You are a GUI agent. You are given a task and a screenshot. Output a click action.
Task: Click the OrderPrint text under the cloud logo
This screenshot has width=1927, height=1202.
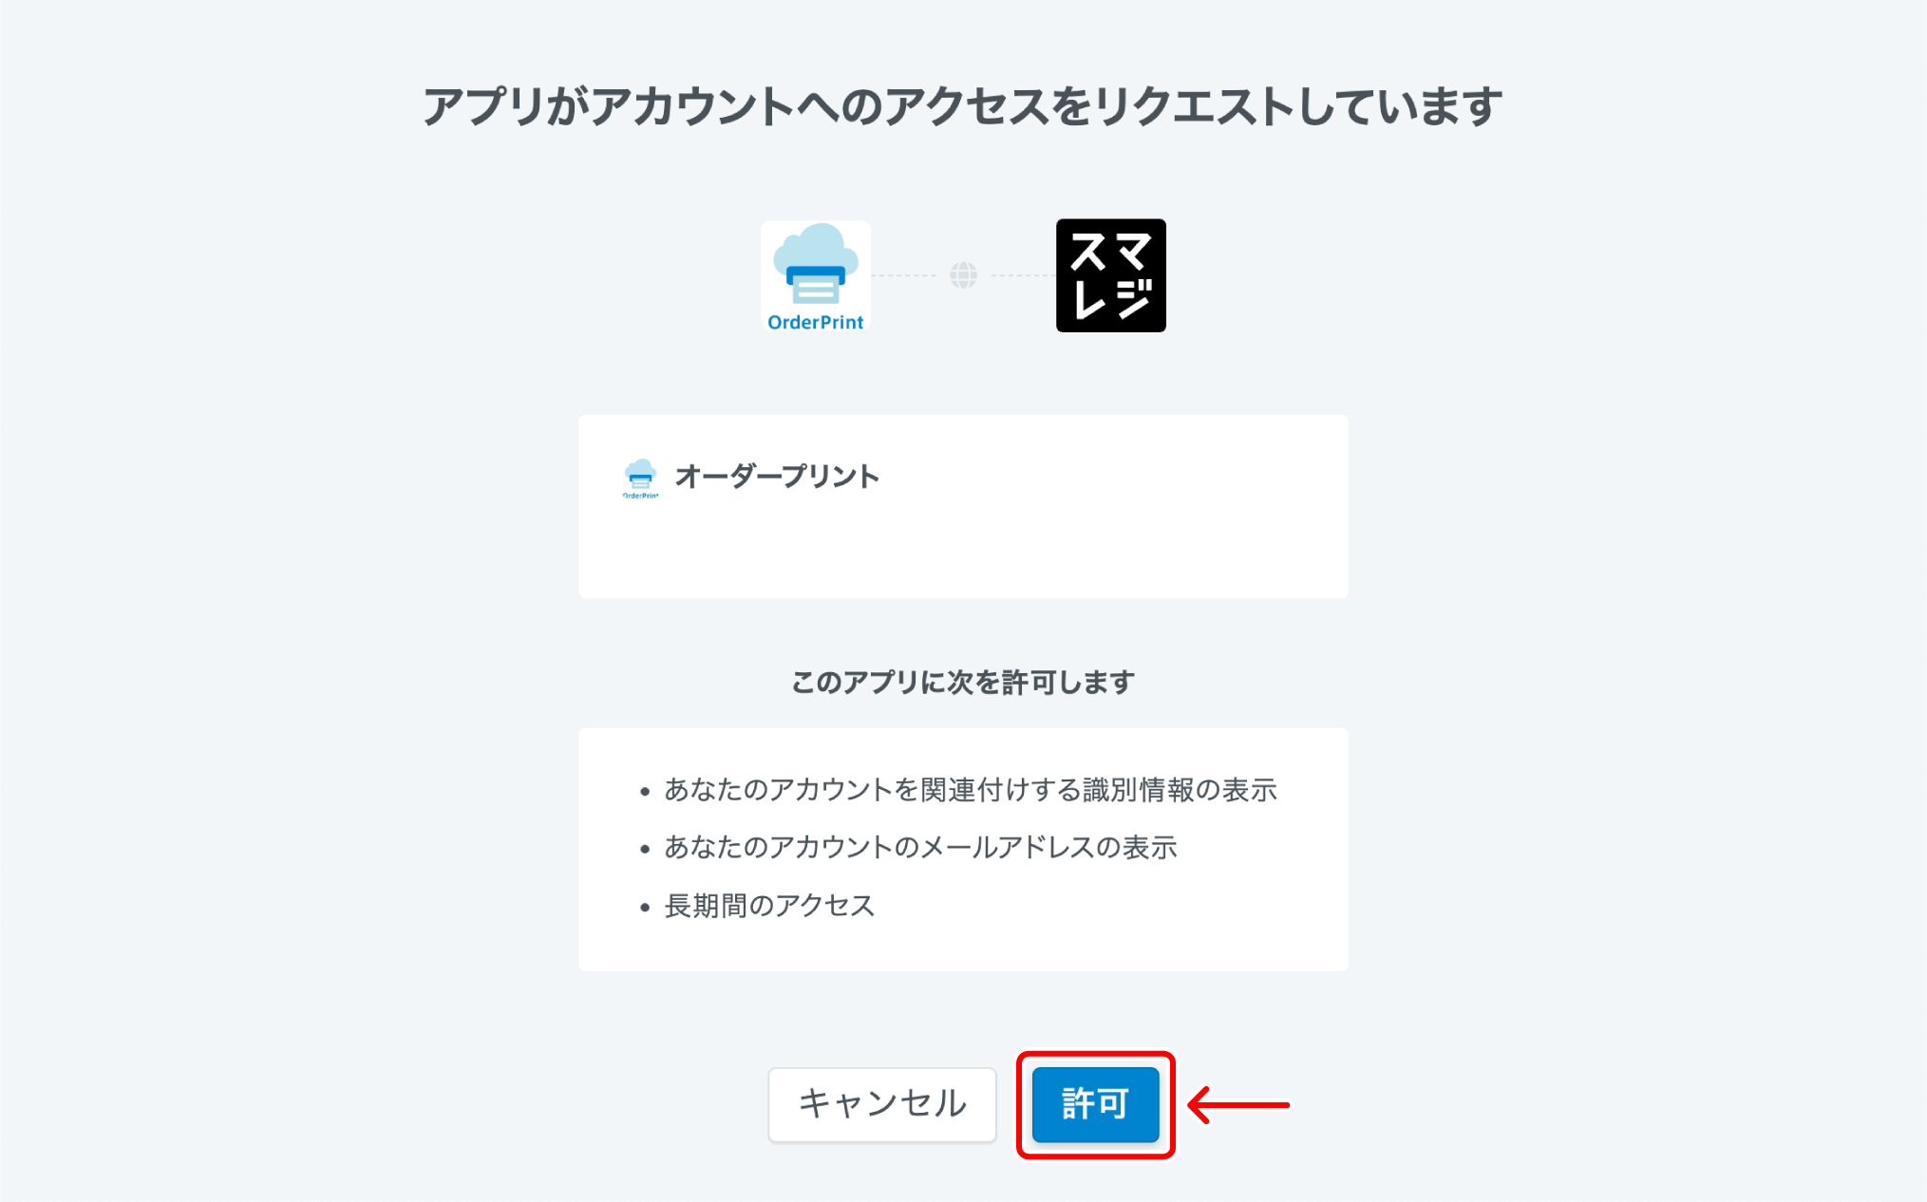[816, 323]
